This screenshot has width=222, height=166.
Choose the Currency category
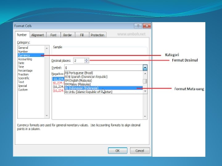tap(31, 55)
